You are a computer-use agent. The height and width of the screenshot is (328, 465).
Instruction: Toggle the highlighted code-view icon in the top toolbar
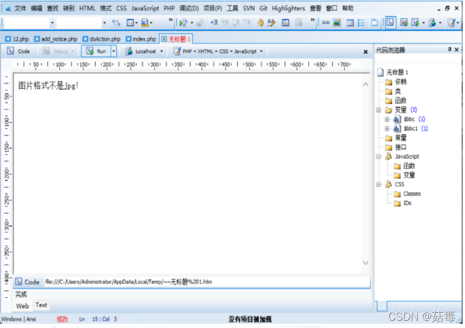click(x=390, y=22)
